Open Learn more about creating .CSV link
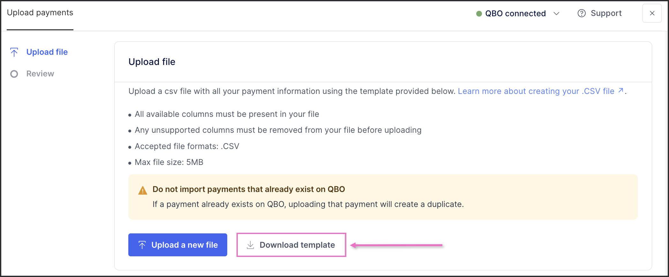The height and width of the screenshot is (277, 669). pos(536,91)
